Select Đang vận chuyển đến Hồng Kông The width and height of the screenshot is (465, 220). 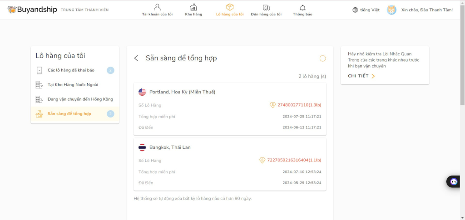coord(75,99)
